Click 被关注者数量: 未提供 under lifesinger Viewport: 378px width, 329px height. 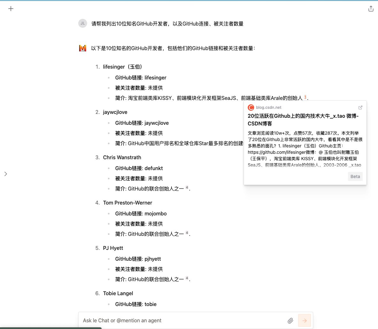point(139,88)
